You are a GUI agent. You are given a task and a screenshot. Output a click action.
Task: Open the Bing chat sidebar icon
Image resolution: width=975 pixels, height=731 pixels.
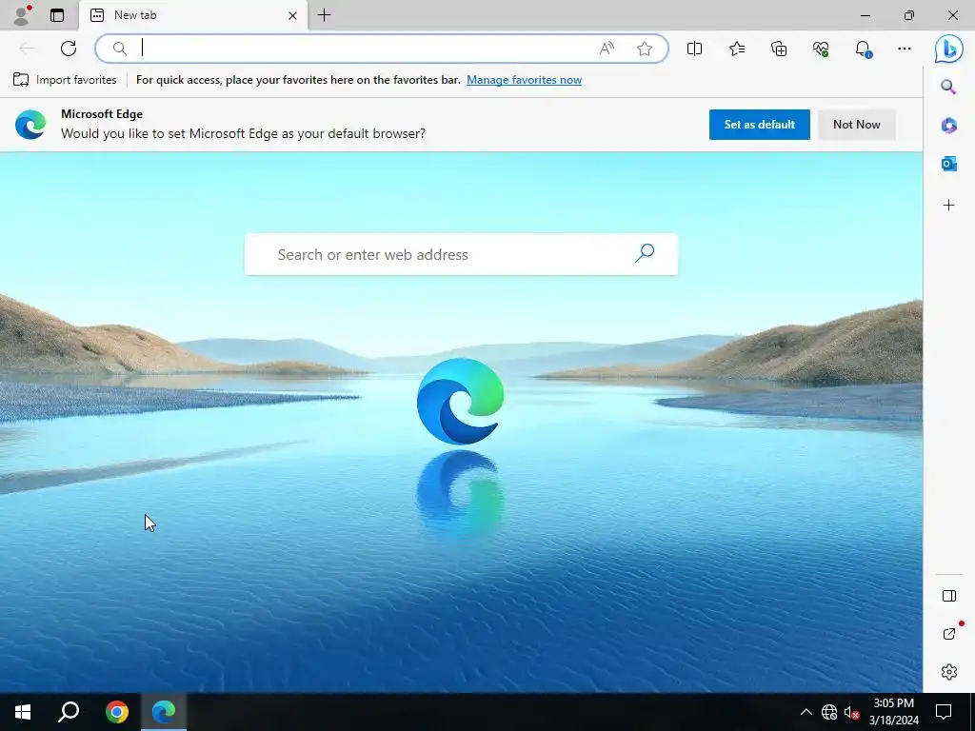[949, 49]
